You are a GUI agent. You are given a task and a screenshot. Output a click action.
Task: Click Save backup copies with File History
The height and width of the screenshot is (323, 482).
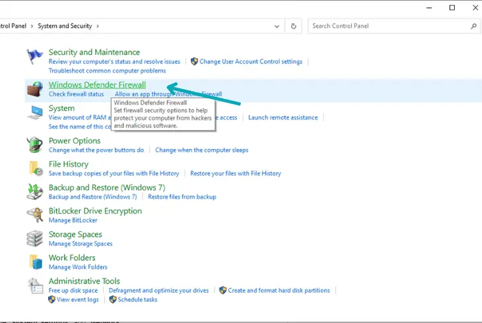114,173
